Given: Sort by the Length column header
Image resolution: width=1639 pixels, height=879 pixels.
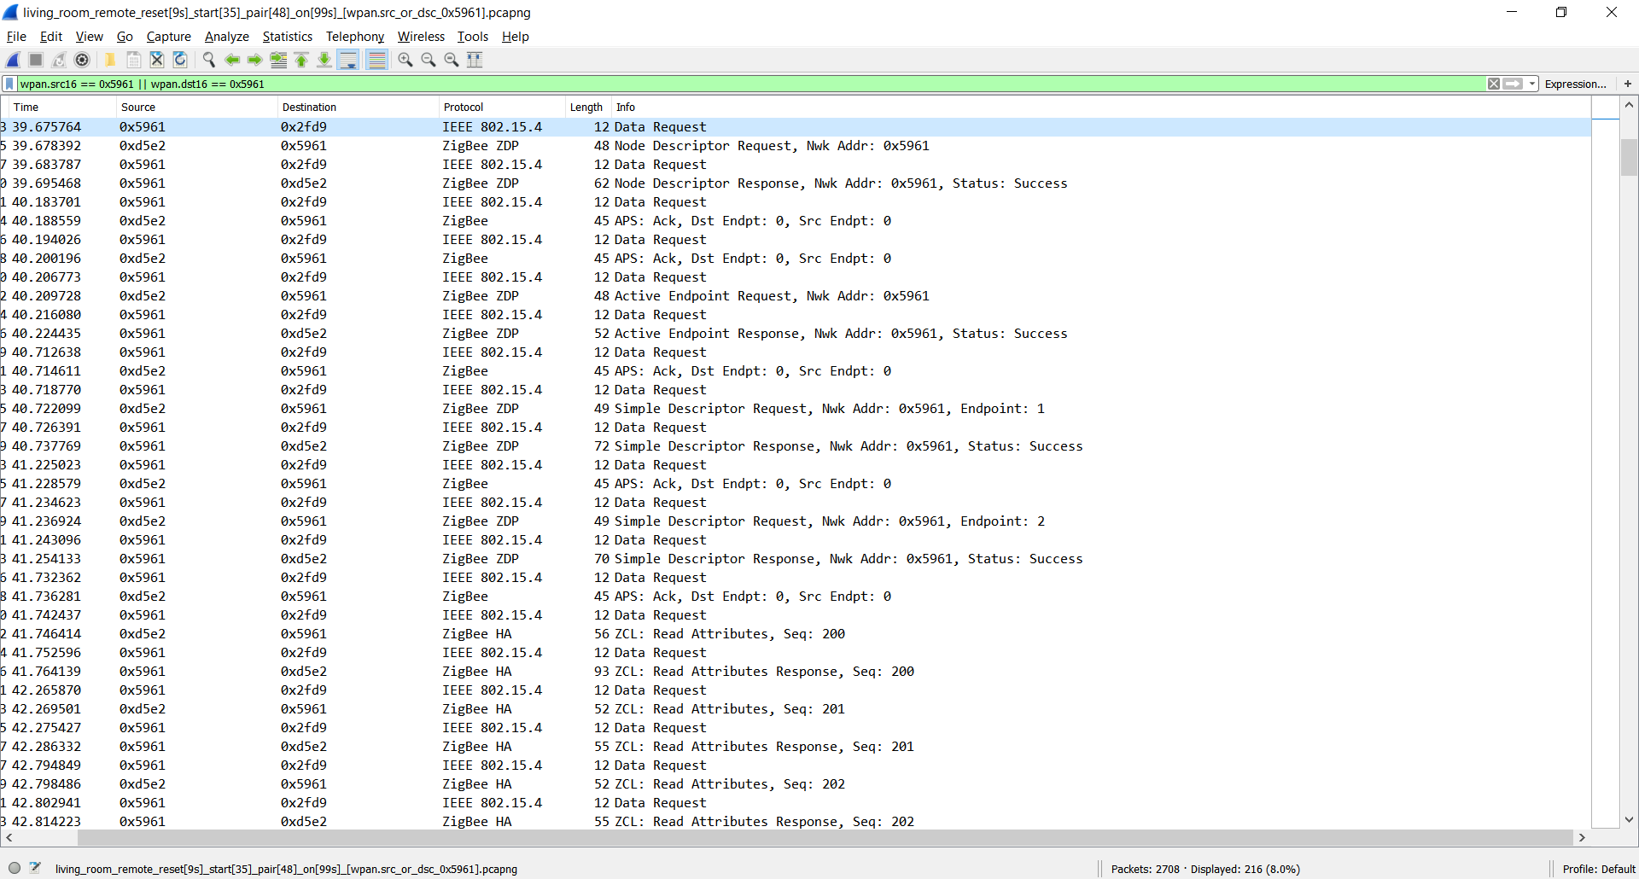Looking at the screenshot, I should coord(587,107).
